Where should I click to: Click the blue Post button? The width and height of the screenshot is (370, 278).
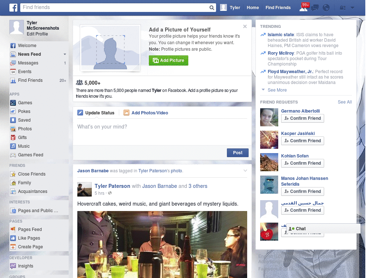click(x=238, y=153)
